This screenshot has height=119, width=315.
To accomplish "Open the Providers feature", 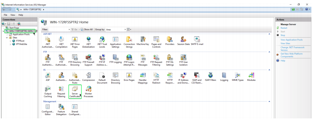I will pos(170,41).
